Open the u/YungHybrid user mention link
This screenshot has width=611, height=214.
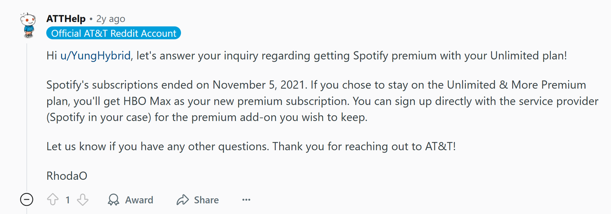(x=95, y=56)
